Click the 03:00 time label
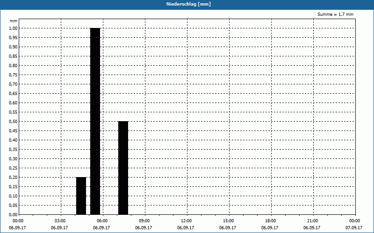This screenshot has width=374, height=233. click(60, 221)
